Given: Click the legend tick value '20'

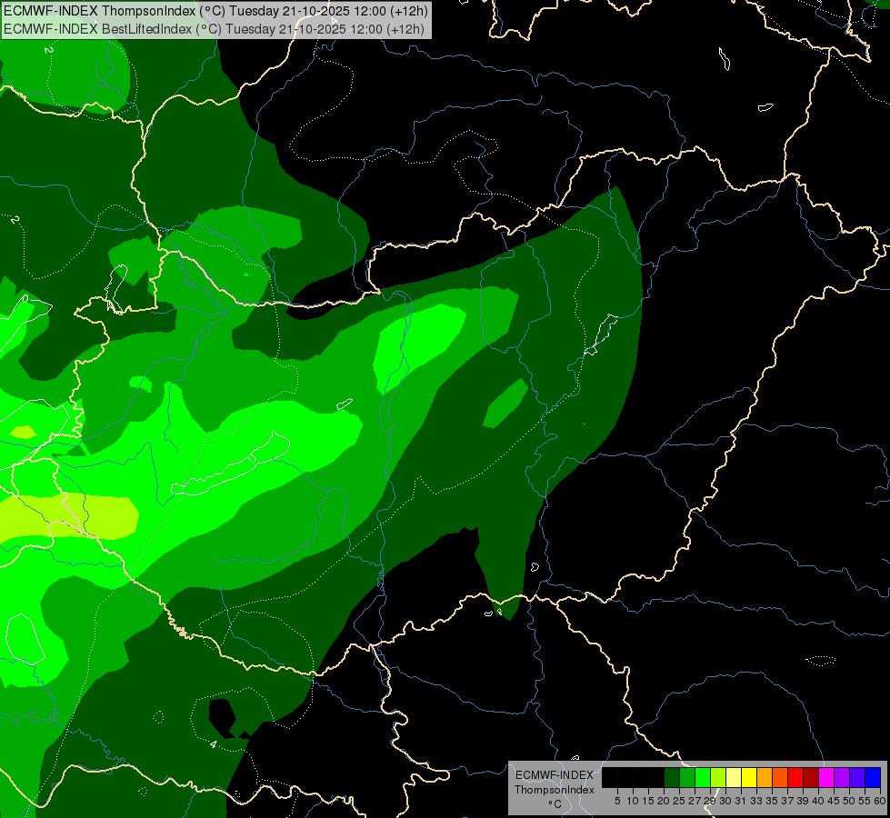Looking at the screenshot, I should pos(664,801).
